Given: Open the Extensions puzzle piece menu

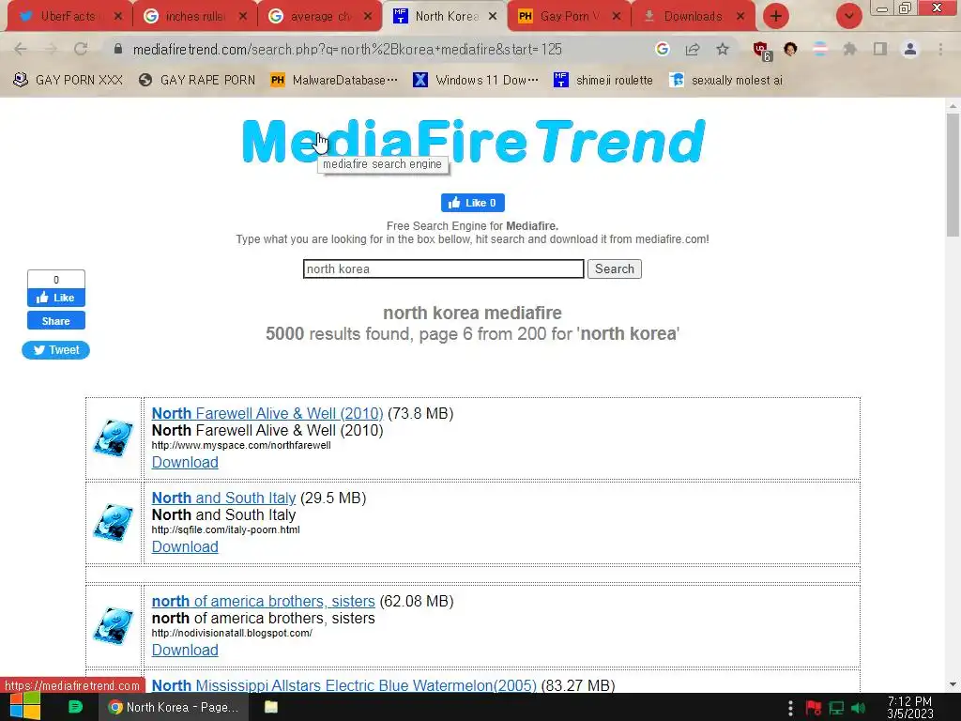Looking at the screenshot, I should tap(849, 49).
